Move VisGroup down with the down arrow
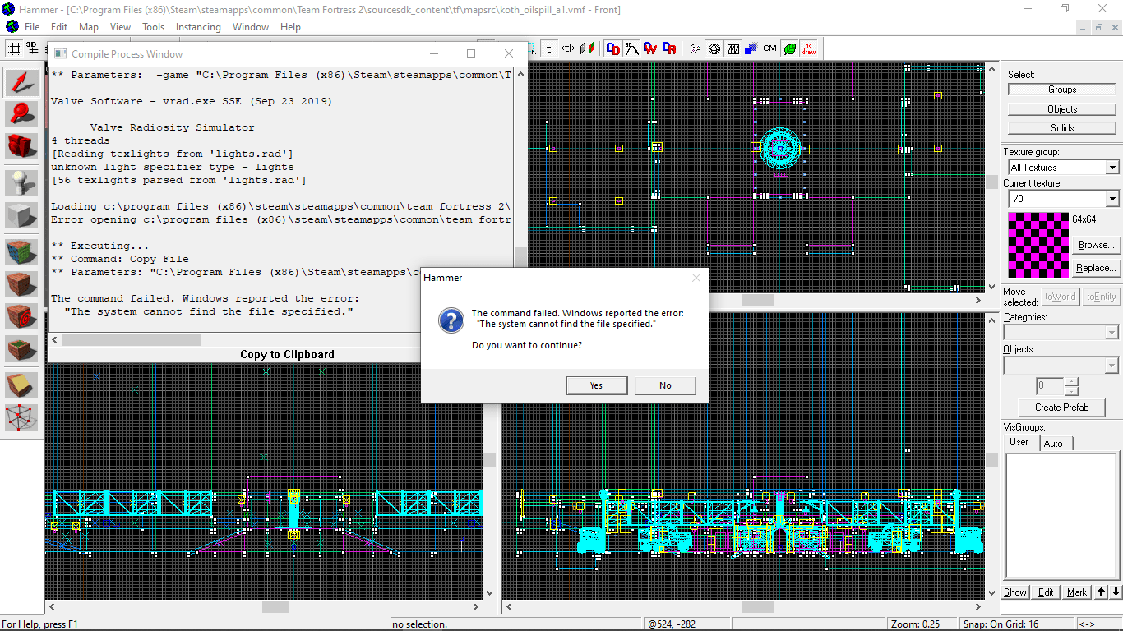Image resolution: width=1123 pixels, height=631 pixels. pyautogui.click(x=1116, y=592)
